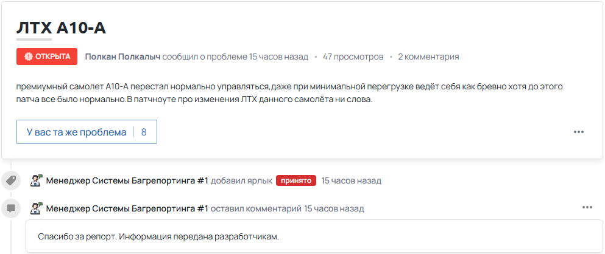Click the comment's "15 часов назад" timestamp
The image size is (605, 254).
[x=334, y=208]
